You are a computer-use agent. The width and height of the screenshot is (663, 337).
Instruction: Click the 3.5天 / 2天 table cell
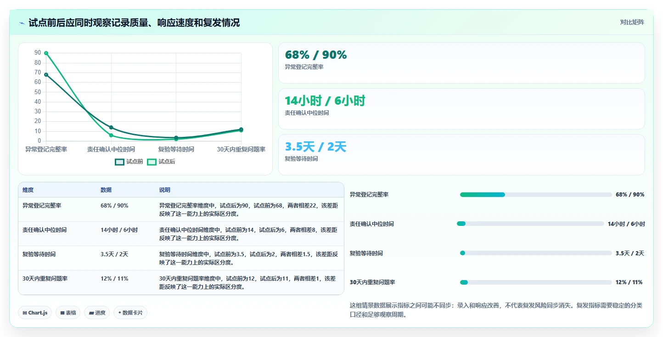click(x=126, y=258)
